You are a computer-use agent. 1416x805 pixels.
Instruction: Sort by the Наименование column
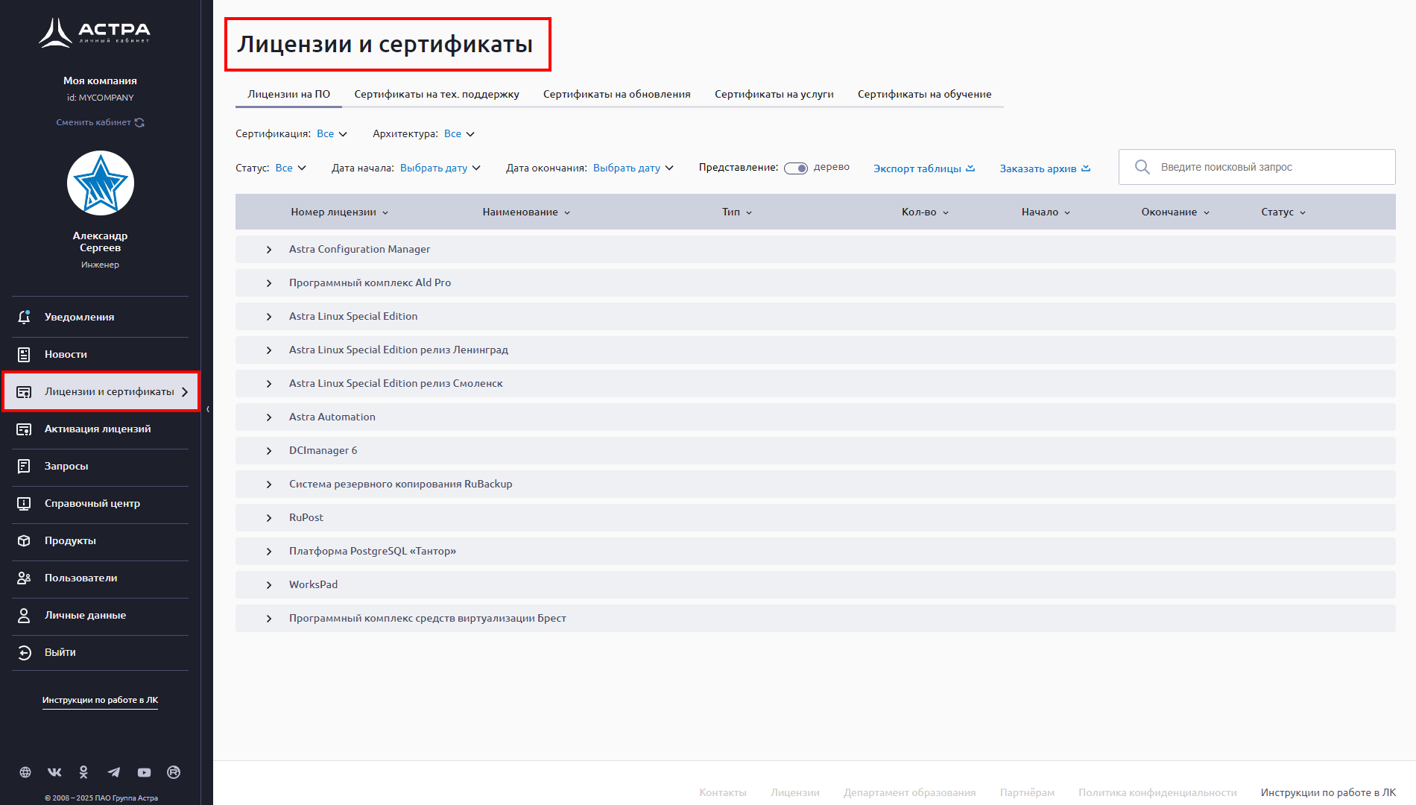pos(526,212)
